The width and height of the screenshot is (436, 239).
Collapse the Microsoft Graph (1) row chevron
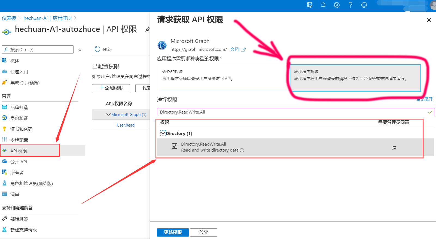tap(108, 115)
